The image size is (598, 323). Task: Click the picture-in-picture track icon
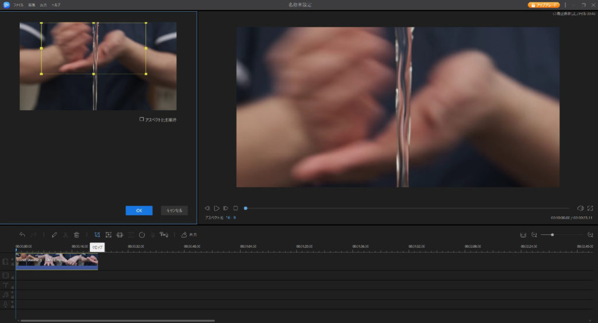(5, 275)
